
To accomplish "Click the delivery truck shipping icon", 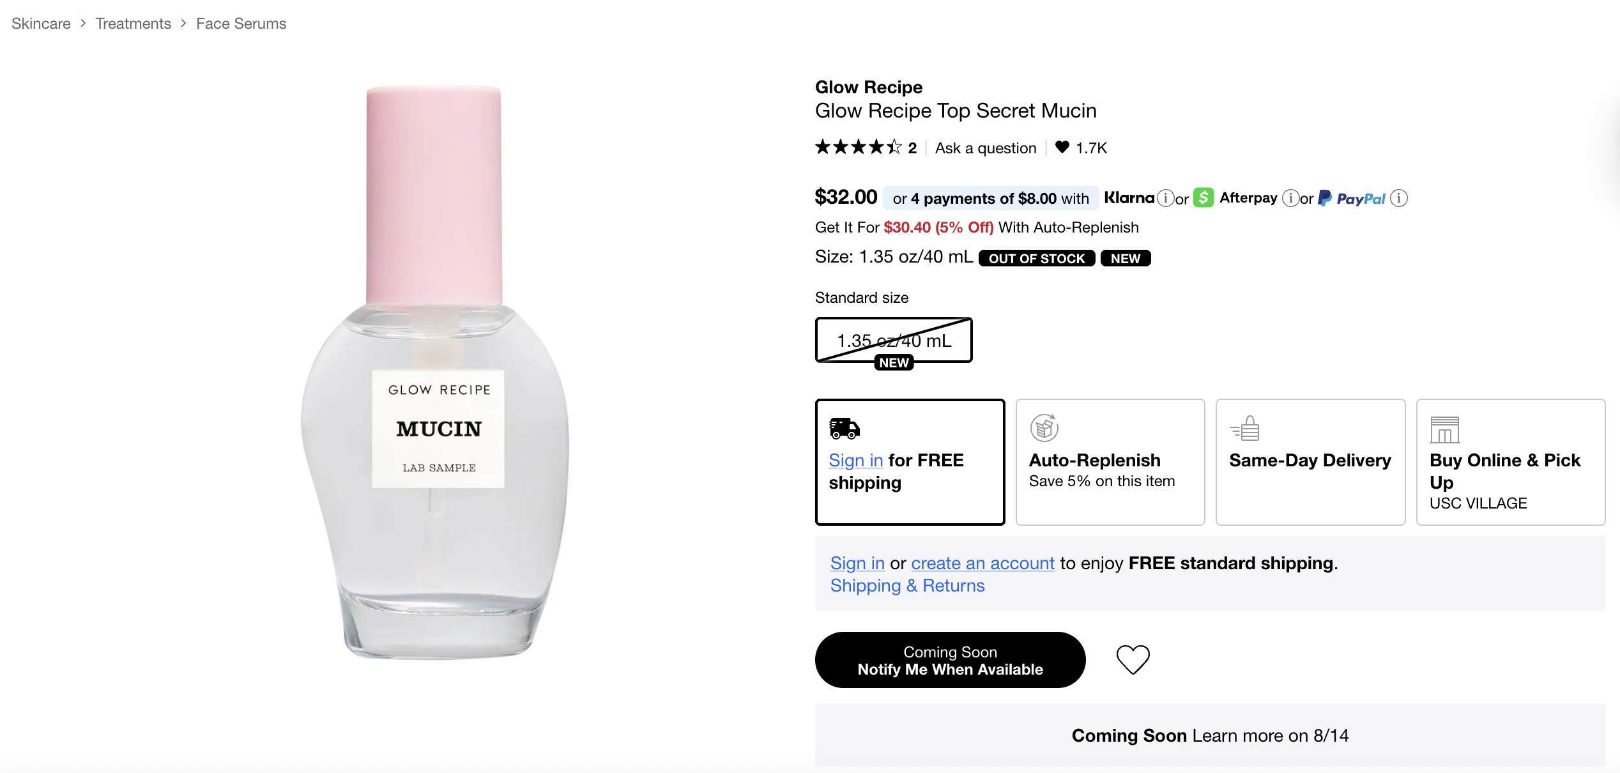I will click(x=844, y=428).
